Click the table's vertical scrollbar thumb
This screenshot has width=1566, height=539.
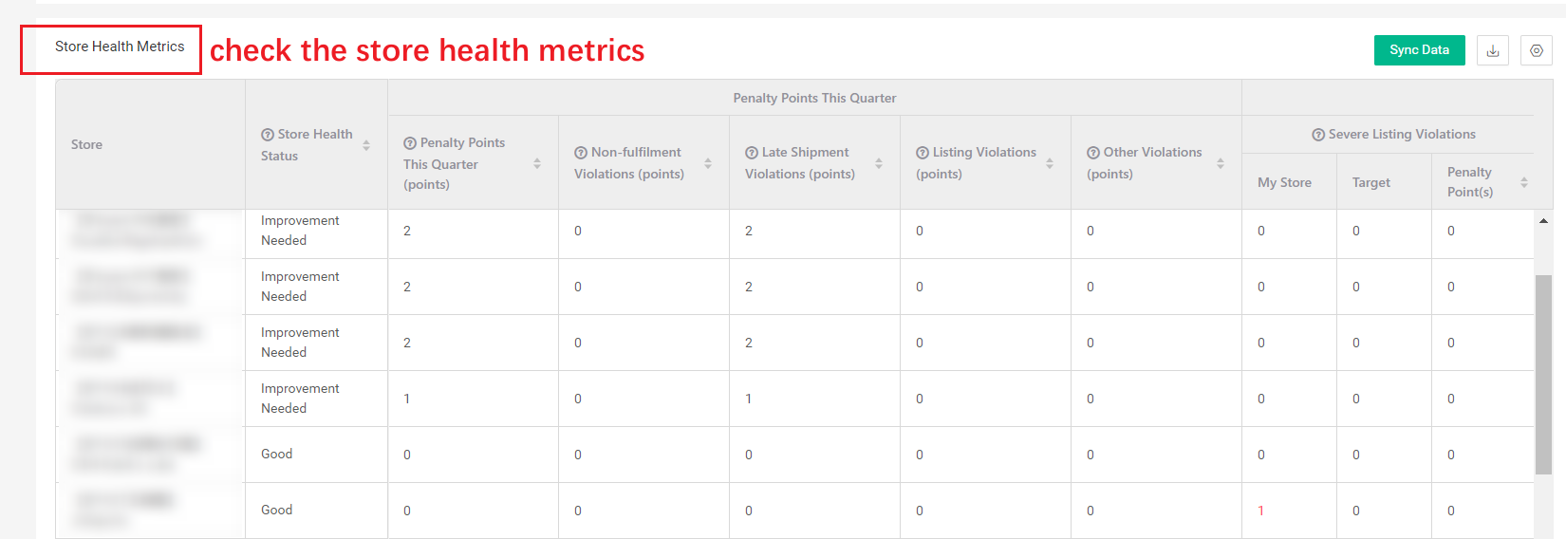point(1543,374)
